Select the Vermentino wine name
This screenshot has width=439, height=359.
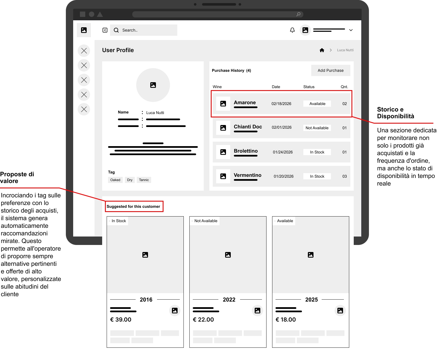(x=248, y=175)
